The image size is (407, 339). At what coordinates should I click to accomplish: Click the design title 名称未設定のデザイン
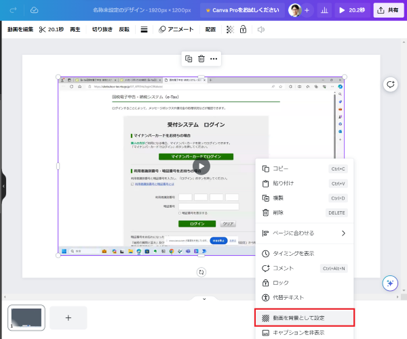[x=118, y=10]
